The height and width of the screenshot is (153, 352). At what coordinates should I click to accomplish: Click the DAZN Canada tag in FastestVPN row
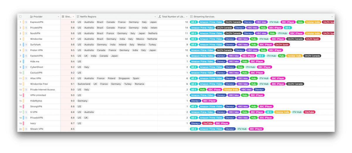pos(312,56)
